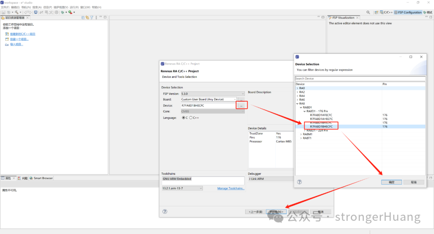Viewport: 434px width, 234px height.
Task: Click the build hammer icon in toolbar
Action: click(x=17, y=12)
